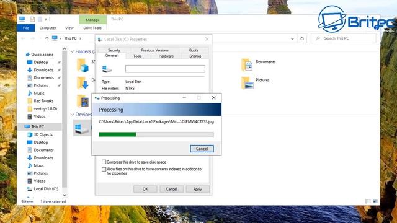Collapse the Devices and drives group
Viewport: 397px width, 223px height.
coord(72,115)
